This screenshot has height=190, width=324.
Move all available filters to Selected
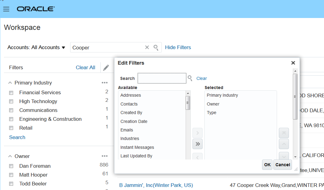(198, 144)
